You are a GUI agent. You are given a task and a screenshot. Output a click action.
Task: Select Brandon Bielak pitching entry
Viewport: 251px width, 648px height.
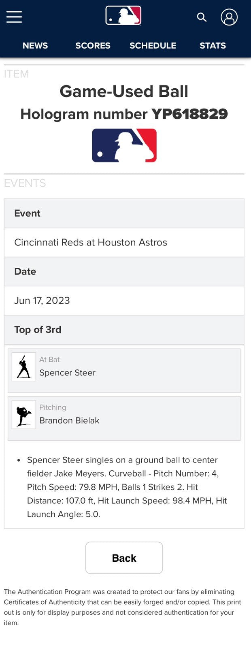(124, 418)
